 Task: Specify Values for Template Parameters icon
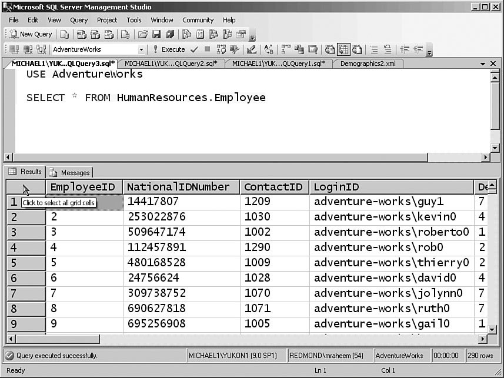click(x=268, y=49)
